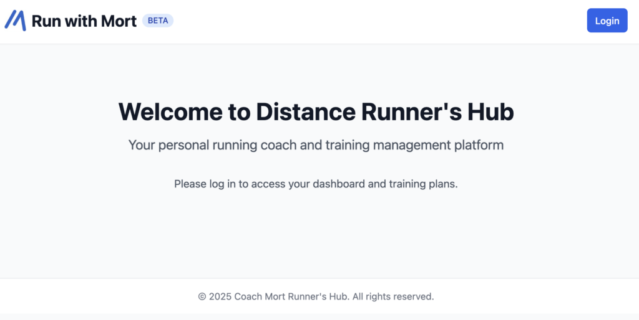Image resolution: width=639 pixels, height=320 pixels.
Task: Click the © symbol in the footer
Action: (202, 296)
